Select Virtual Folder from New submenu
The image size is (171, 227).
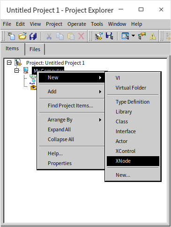pos(133,88)
